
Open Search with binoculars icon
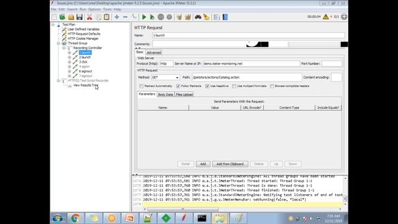[x=198, y=17]
